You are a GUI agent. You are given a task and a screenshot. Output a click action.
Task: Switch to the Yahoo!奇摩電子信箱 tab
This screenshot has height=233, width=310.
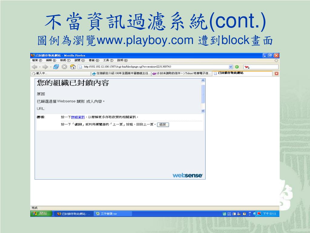coord(182,73)
